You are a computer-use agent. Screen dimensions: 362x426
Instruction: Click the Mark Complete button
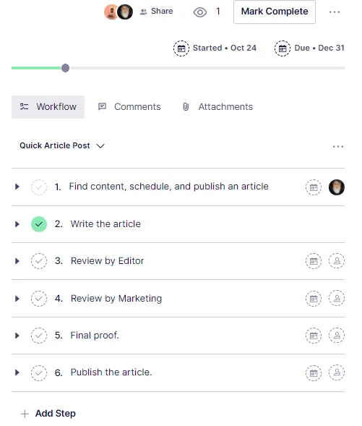click(275, 12)
